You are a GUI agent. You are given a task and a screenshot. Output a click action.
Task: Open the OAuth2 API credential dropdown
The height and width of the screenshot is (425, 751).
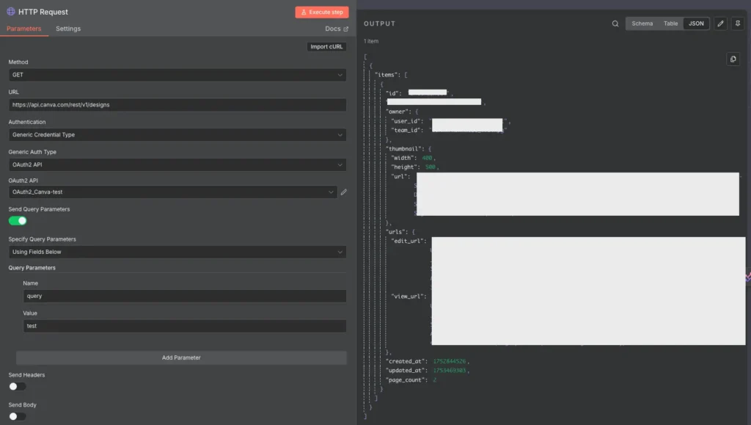coord(173,192)
